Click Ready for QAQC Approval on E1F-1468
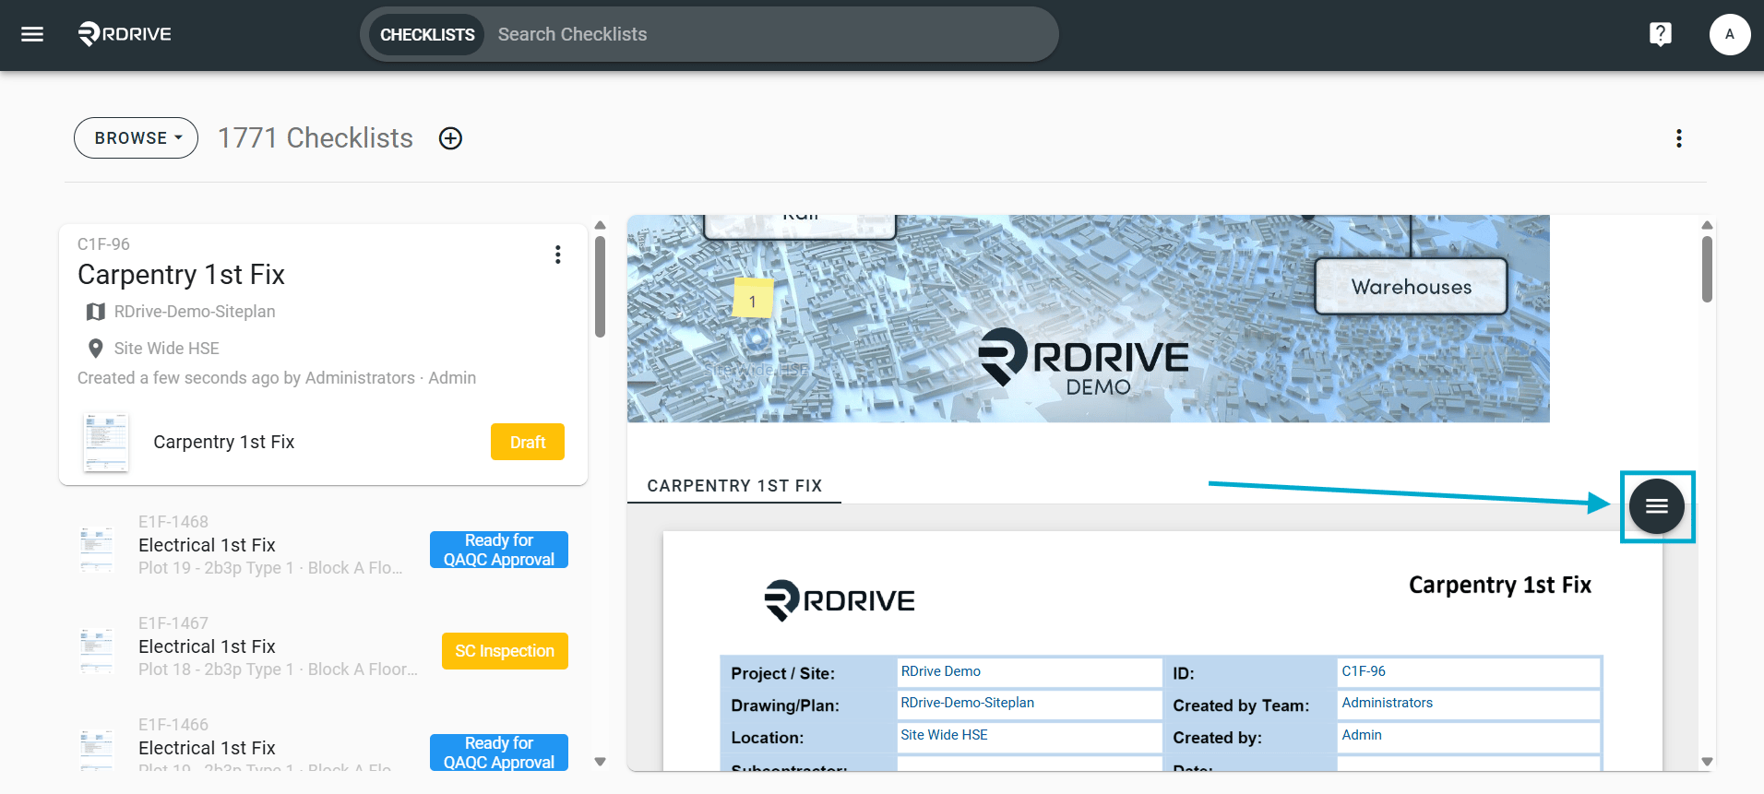Screen dimensions: 1764x794 coord(499,550)
